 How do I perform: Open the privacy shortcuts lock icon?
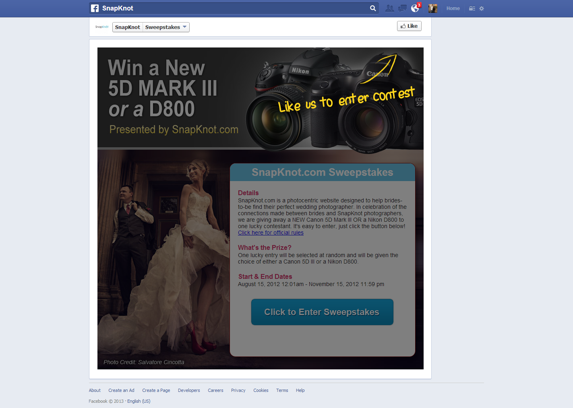point(472,8)
